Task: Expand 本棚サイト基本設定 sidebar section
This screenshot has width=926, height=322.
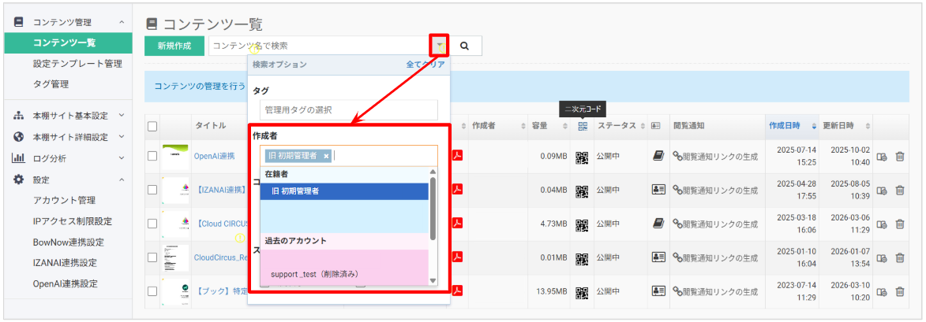Action: click(x=121, y=116)
